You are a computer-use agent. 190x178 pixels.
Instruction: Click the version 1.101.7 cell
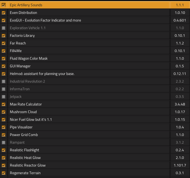pos(180,165)
